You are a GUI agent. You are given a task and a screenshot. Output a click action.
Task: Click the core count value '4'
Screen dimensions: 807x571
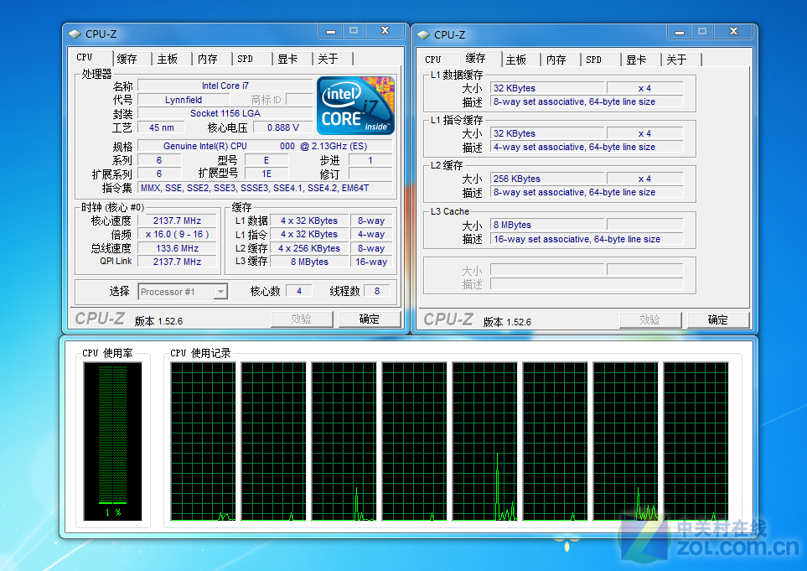[x=299, y=291]
